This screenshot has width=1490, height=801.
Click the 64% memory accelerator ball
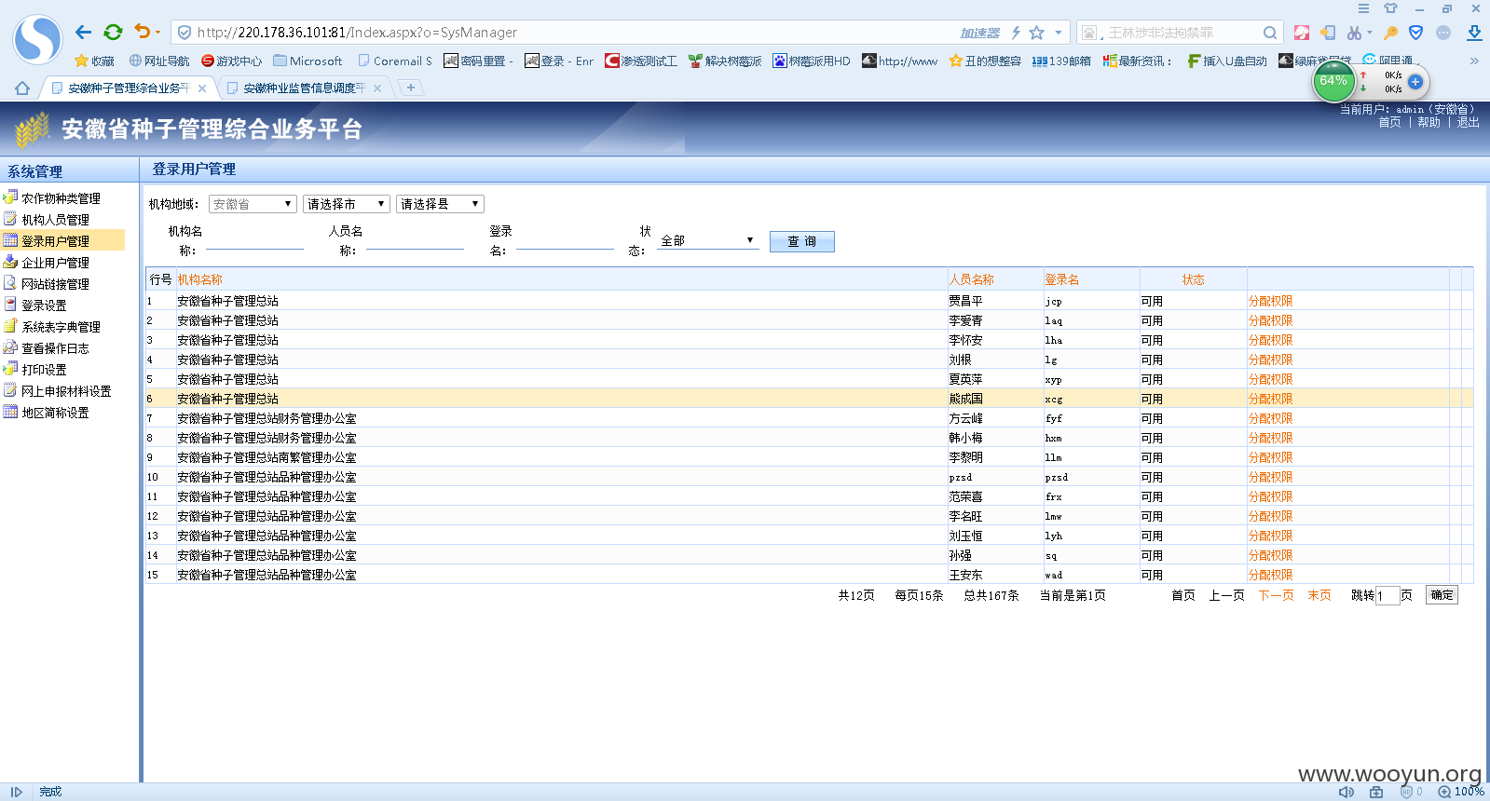click(x=1333, y=81)
